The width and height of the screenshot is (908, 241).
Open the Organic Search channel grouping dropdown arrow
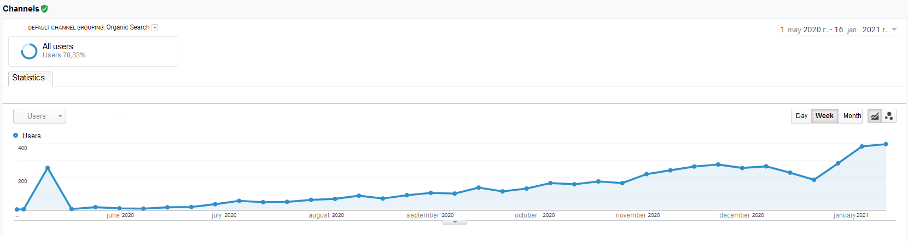[x=155, y=28]
